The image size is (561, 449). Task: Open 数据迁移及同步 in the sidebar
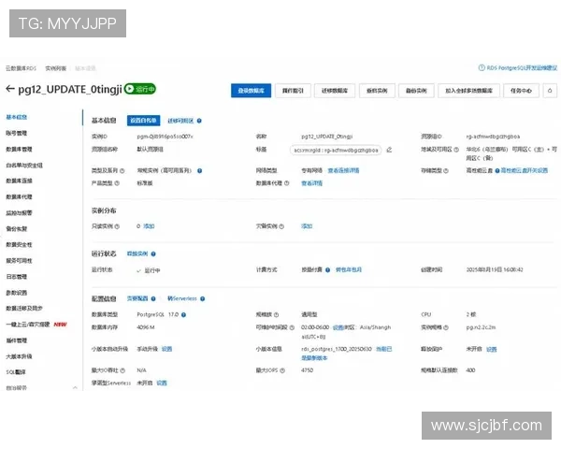pyautogui.click(x=24, y=309)
